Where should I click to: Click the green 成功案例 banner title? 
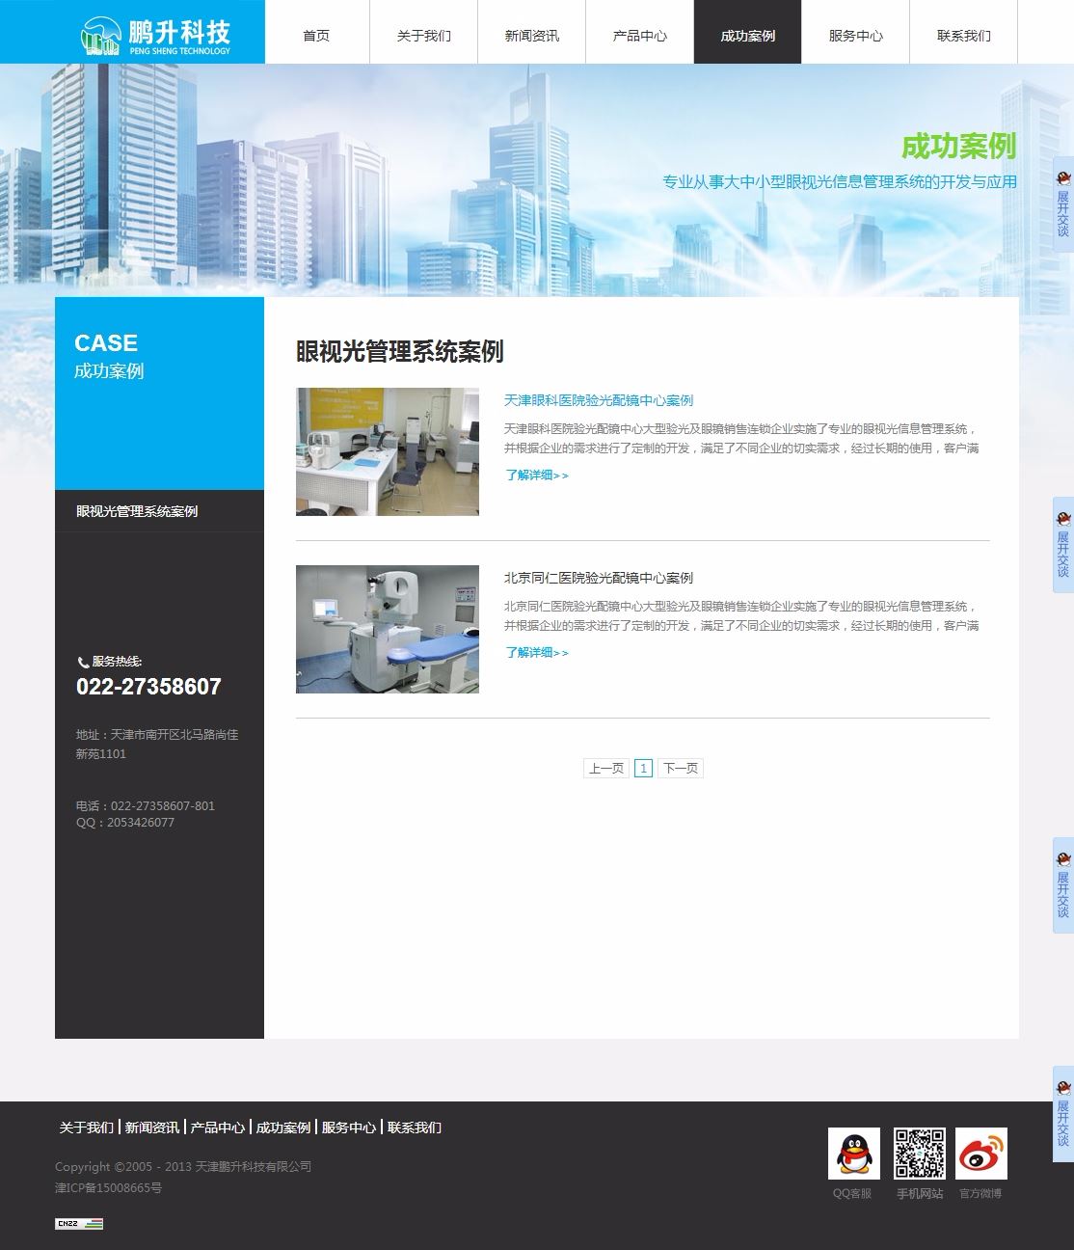[x=959, y=147]
